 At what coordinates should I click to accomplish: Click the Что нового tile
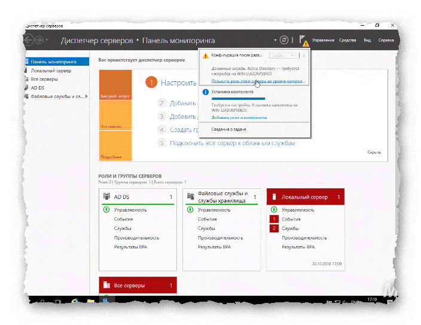[115, 115]
